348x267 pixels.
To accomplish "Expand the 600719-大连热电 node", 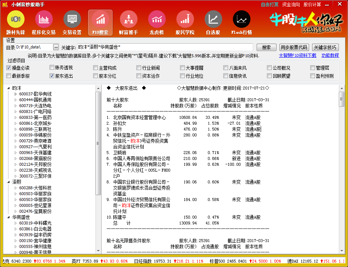I will pos(15,106).
